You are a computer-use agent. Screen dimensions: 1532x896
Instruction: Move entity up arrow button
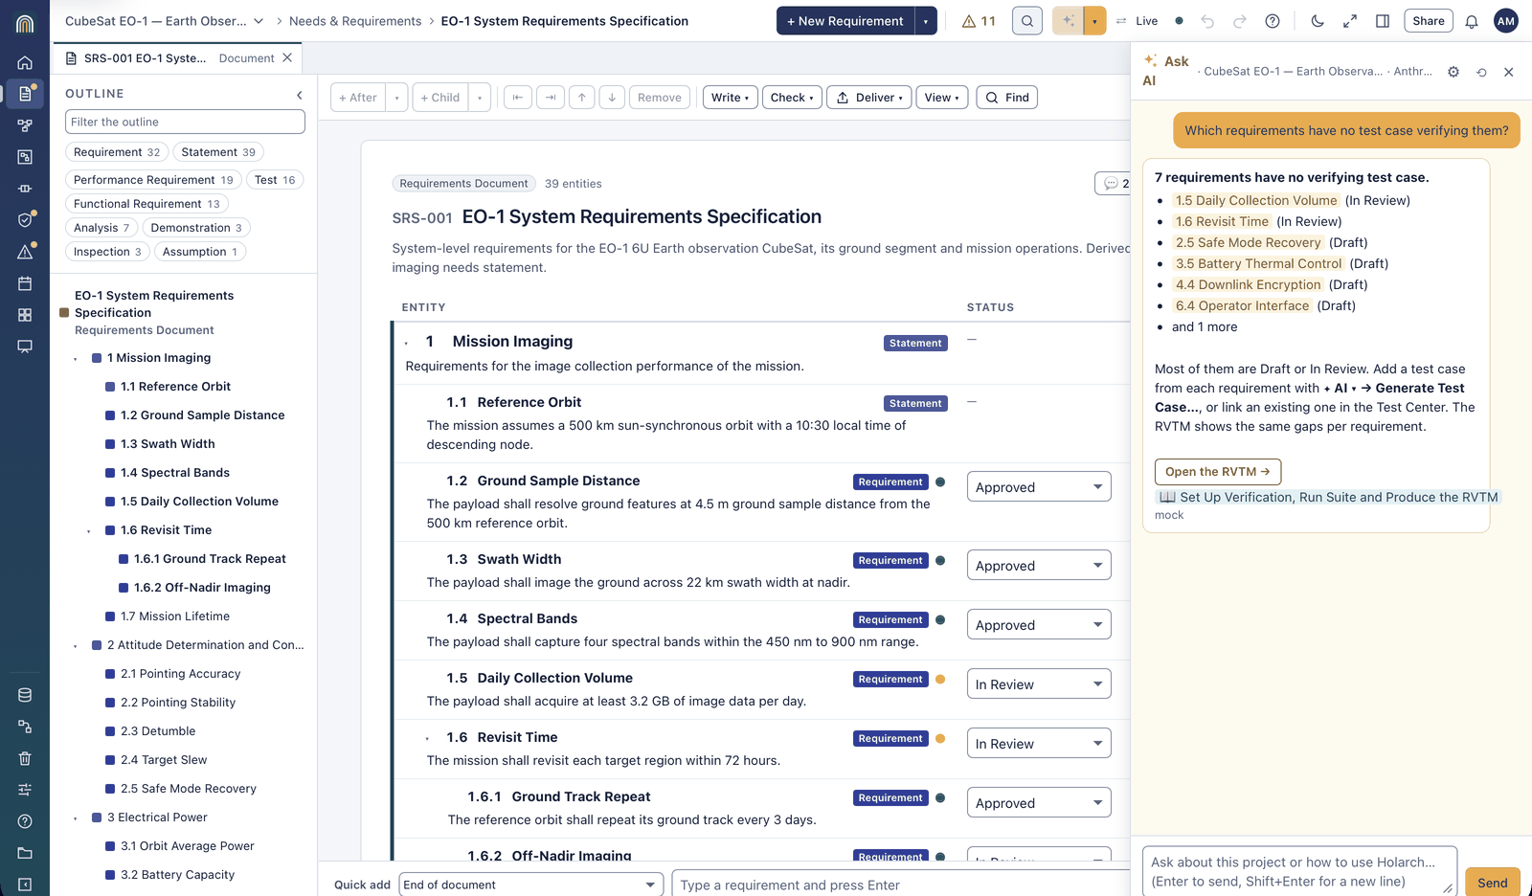[x=582, y=98]
